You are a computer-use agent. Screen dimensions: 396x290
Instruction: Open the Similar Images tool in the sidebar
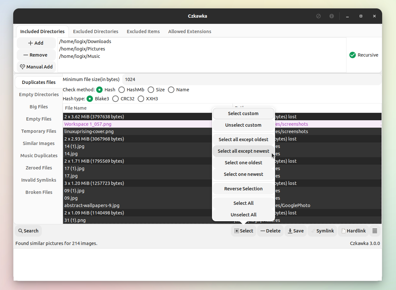tap(38, 143)
